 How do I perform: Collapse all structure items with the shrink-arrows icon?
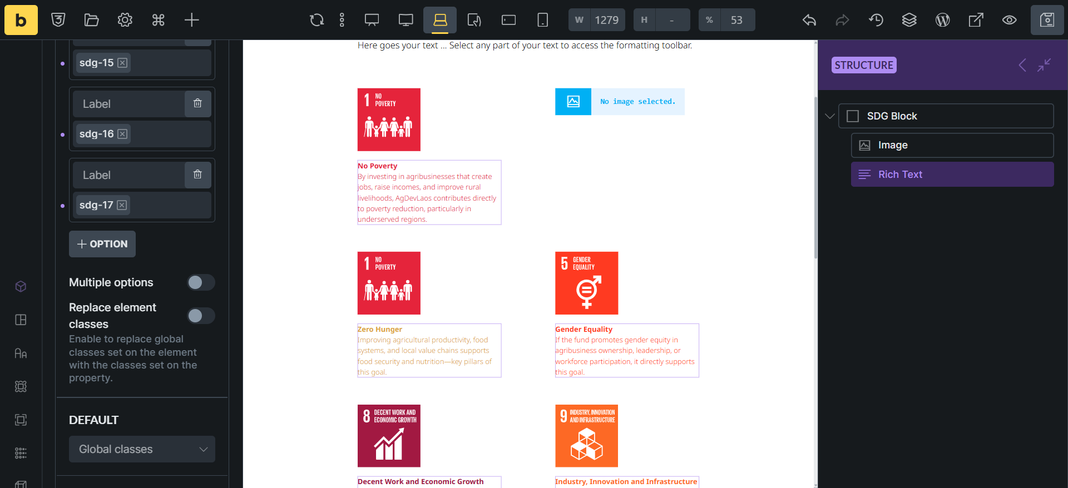click(1044, 65)
